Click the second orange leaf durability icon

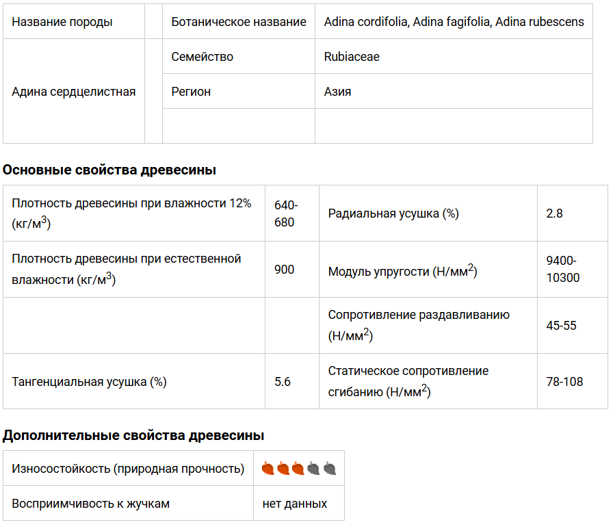283,469
